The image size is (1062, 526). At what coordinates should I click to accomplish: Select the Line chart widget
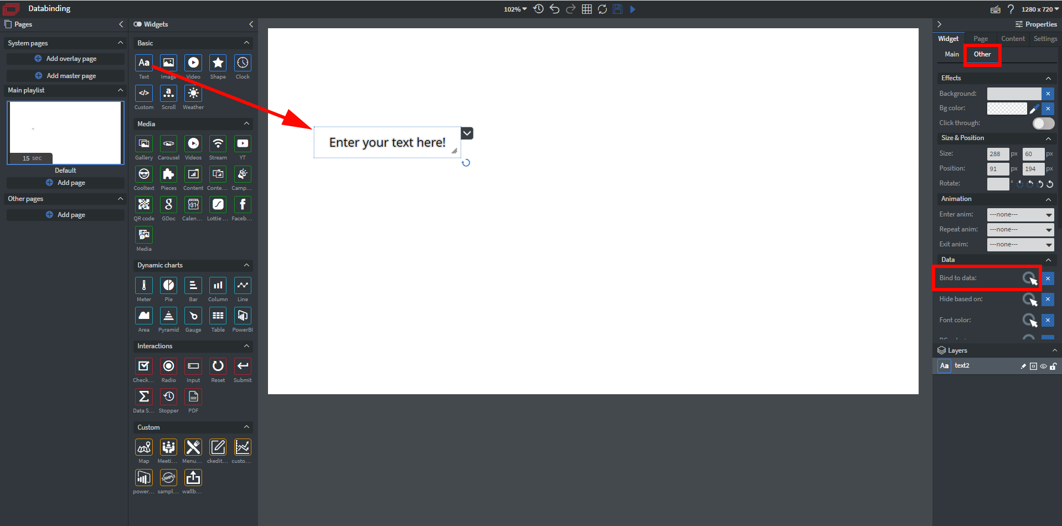click(x=243, y=285)
